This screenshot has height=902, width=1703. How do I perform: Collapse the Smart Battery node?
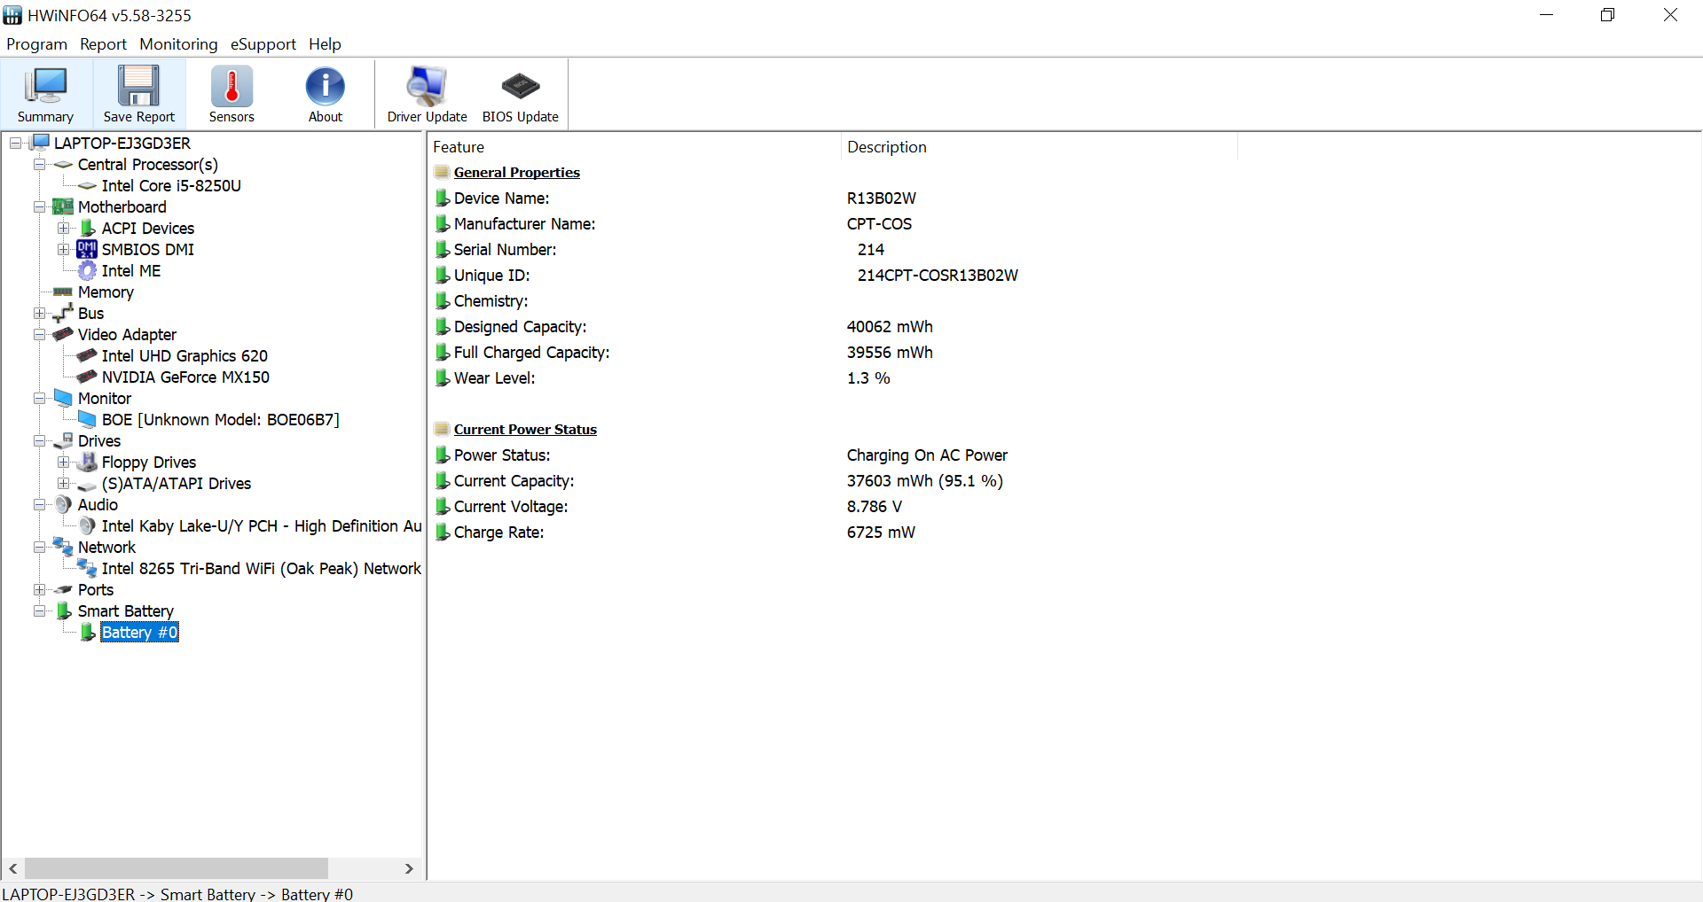pyautogui.click(x=39, y=610)
